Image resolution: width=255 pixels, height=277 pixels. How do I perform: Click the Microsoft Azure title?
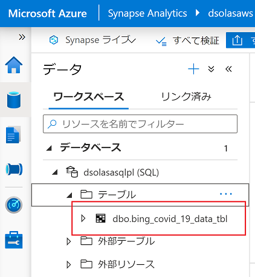point(48,13)
